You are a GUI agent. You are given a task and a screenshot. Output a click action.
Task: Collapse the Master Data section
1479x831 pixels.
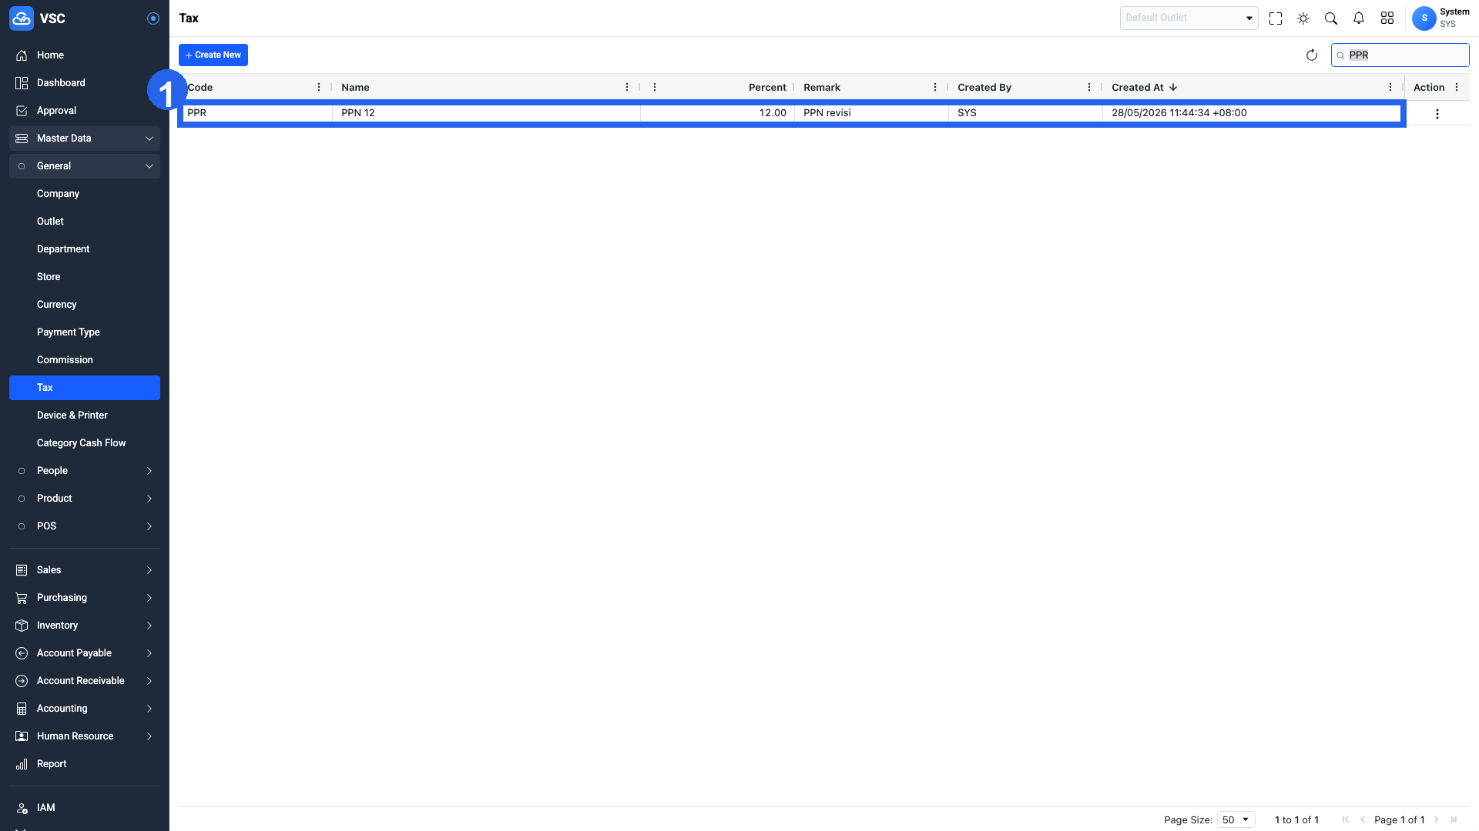pos(85,138)
